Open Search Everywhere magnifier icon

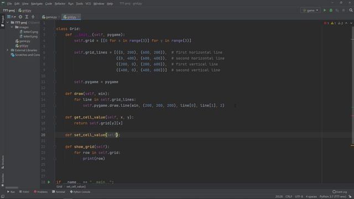point(351,11)
